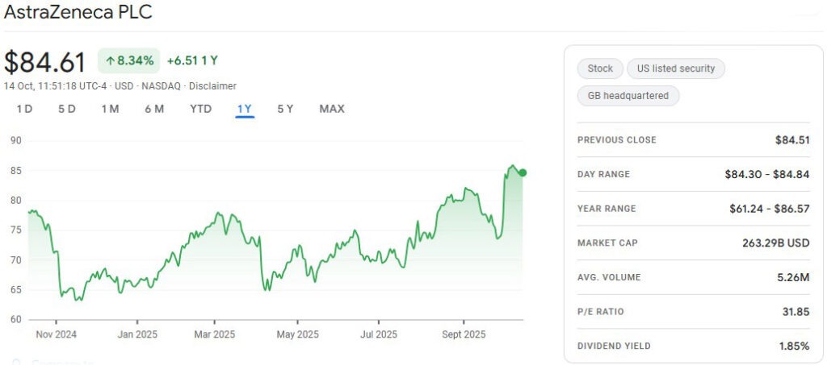
Task: Click the $61.24 - $86.57 year range value
Action: (770, 208)
